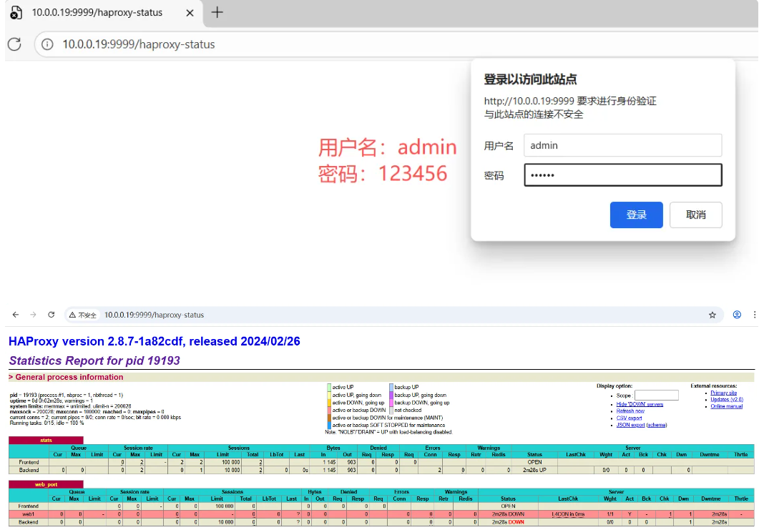764x530 pixels.
Task: Click the back arrow in lower browser
Action: click(x=16, y=315)
